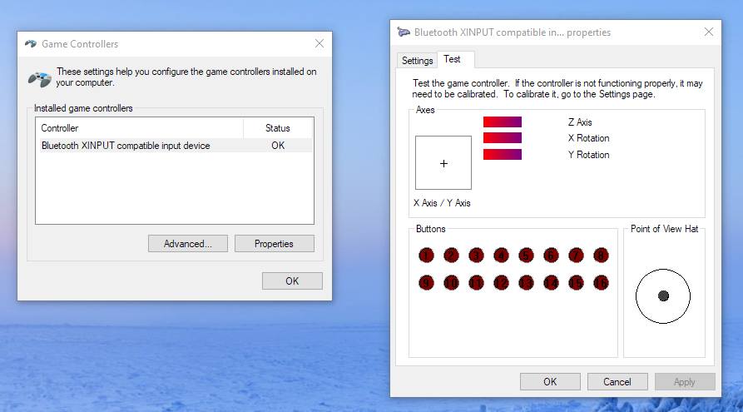Click button indicator 15 in Buttons group

(576, 283)
